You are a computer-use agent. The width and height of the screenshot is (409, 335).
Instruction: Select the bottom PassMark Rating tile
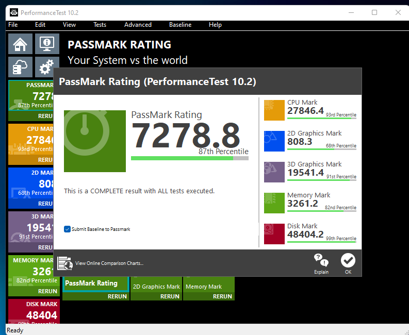click(x=96, y=284)
